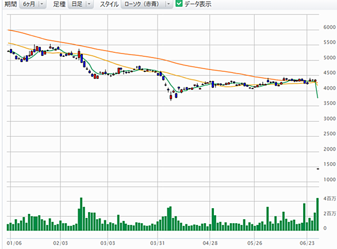This screenshot has height=249, width=337.
Task: Click the small black dash marker near 1500
Action: click(x=318, y=169)
